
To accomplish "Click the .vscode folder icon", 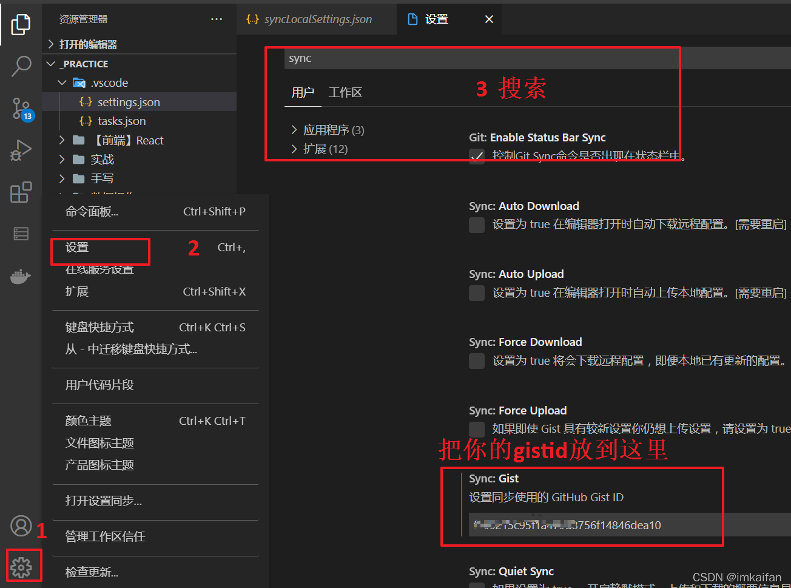I will point(79,83).
